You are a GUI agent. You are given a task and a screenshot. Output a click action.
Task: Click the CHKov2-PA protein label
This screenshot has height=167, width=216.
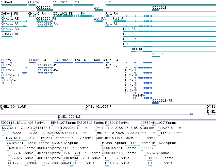(x=38, y=60)
